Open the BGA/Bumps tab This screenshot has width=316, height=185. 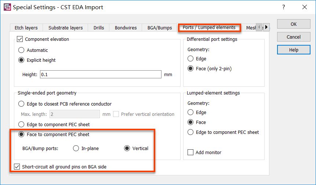(160, 28)
